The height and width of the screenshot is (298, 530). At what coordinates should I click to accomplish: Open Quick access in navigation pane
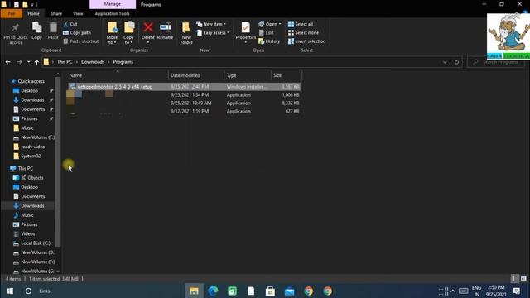click(31, 81)
